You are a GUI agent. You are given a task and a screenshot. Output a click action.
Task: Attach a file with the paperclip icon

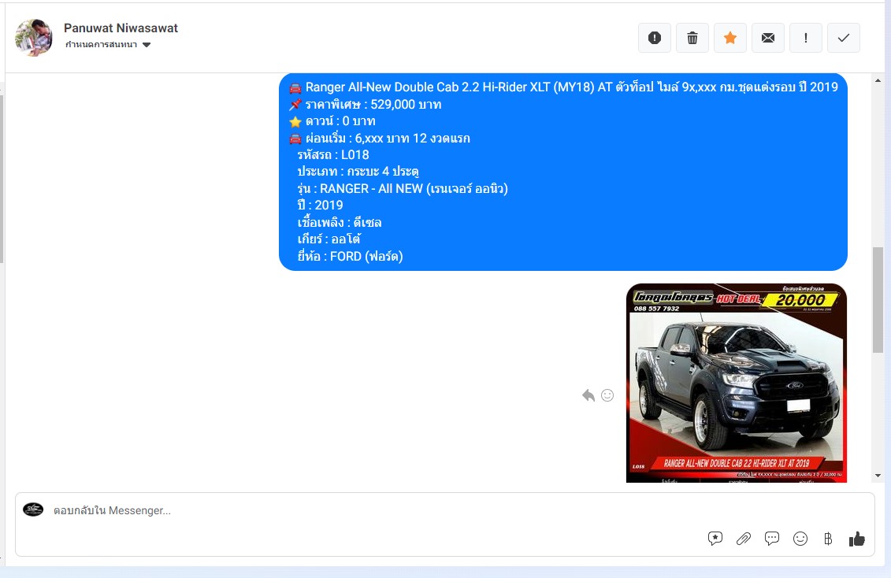click(x=743, y=539)
